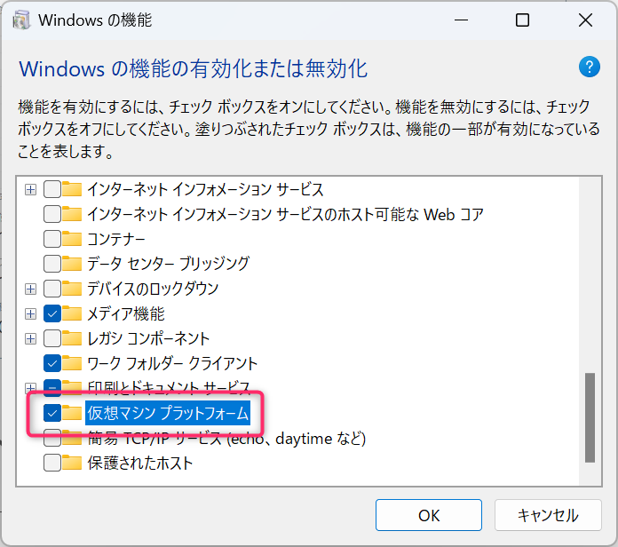Click the vertical scrollbar thumb
618x547 pixels.
pyautogui.click(x=590, y=417)
